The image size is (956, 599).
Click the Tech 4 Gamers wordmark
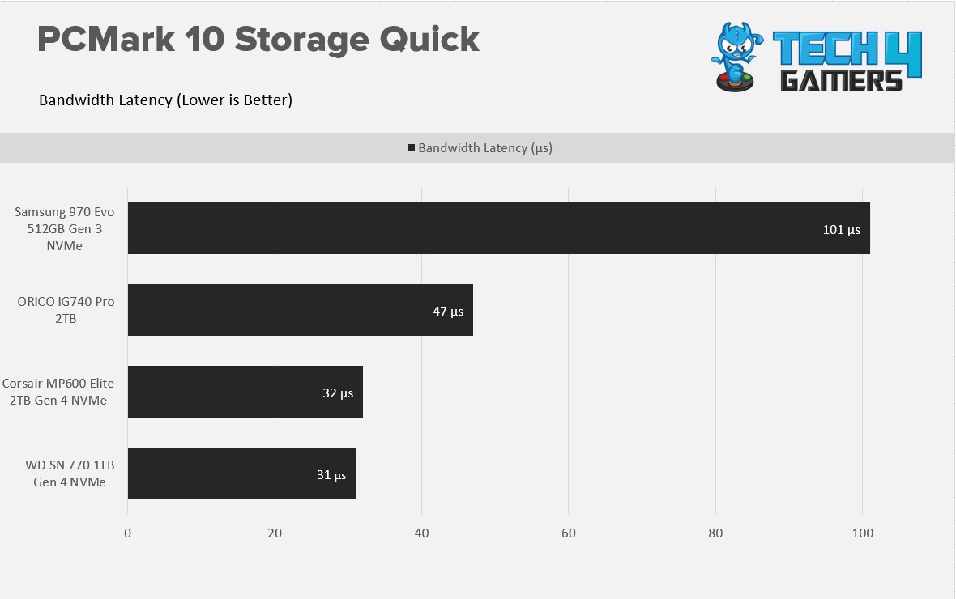click(x=847, y=62)
